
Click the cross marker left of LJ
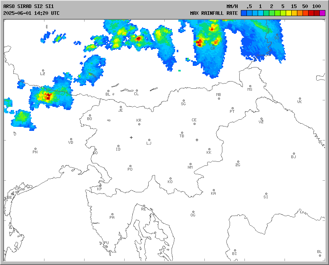(131, 137)
